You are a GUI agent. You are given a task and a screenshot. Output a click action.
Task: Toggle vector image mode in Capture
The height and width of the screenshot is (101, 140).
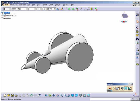click(x=130, y=88)
